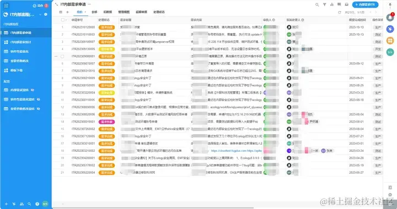Click the globe icon beside IT内部流程
The image size is (397, 209).
coord(6,15)
